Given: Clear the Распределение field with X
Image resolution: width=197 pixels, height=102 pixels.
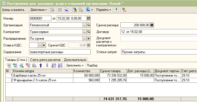Looking at the screenshot, I should click(x=89, y=39).
